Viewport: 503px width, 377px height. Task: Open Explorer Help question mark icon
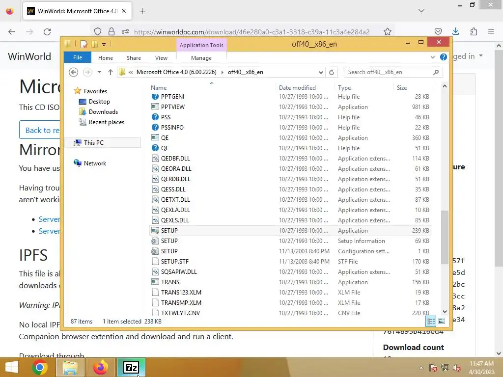[x=444, y=57]
